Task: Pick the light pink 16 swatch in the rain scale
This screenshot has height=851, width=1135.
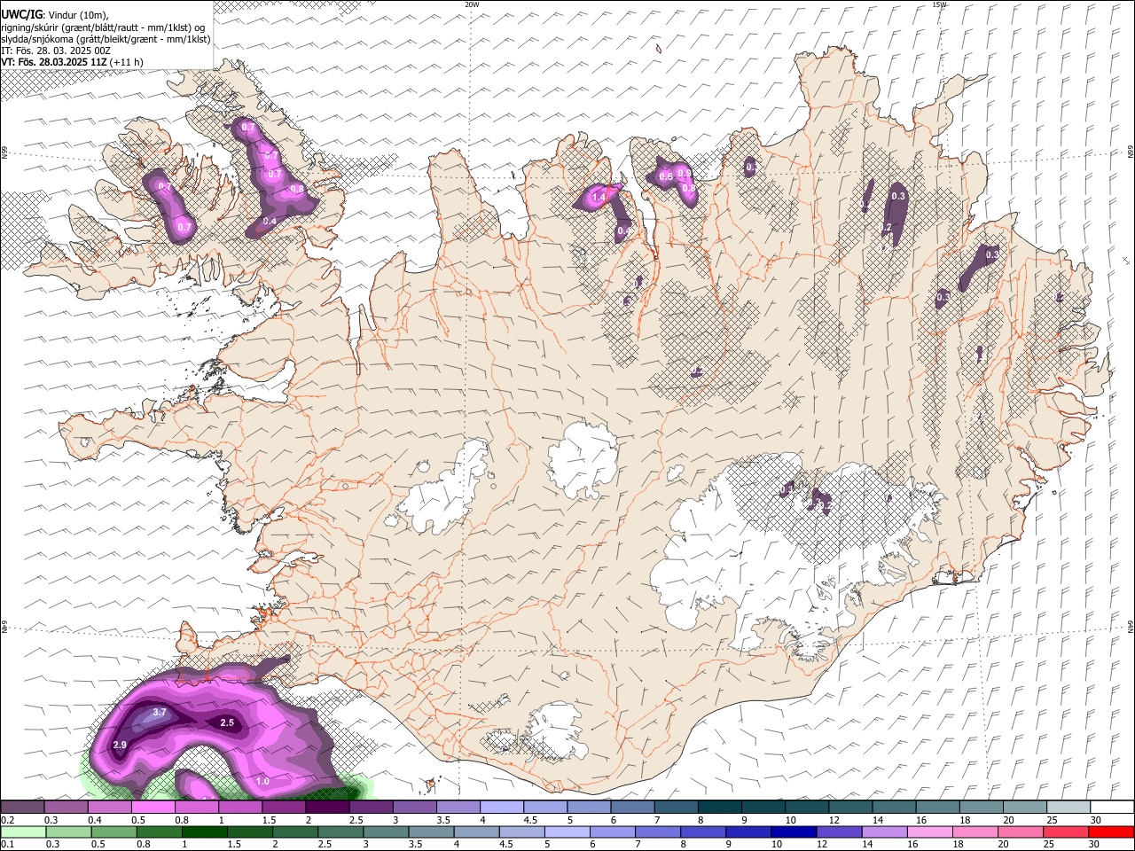Action: click(929, 831)
